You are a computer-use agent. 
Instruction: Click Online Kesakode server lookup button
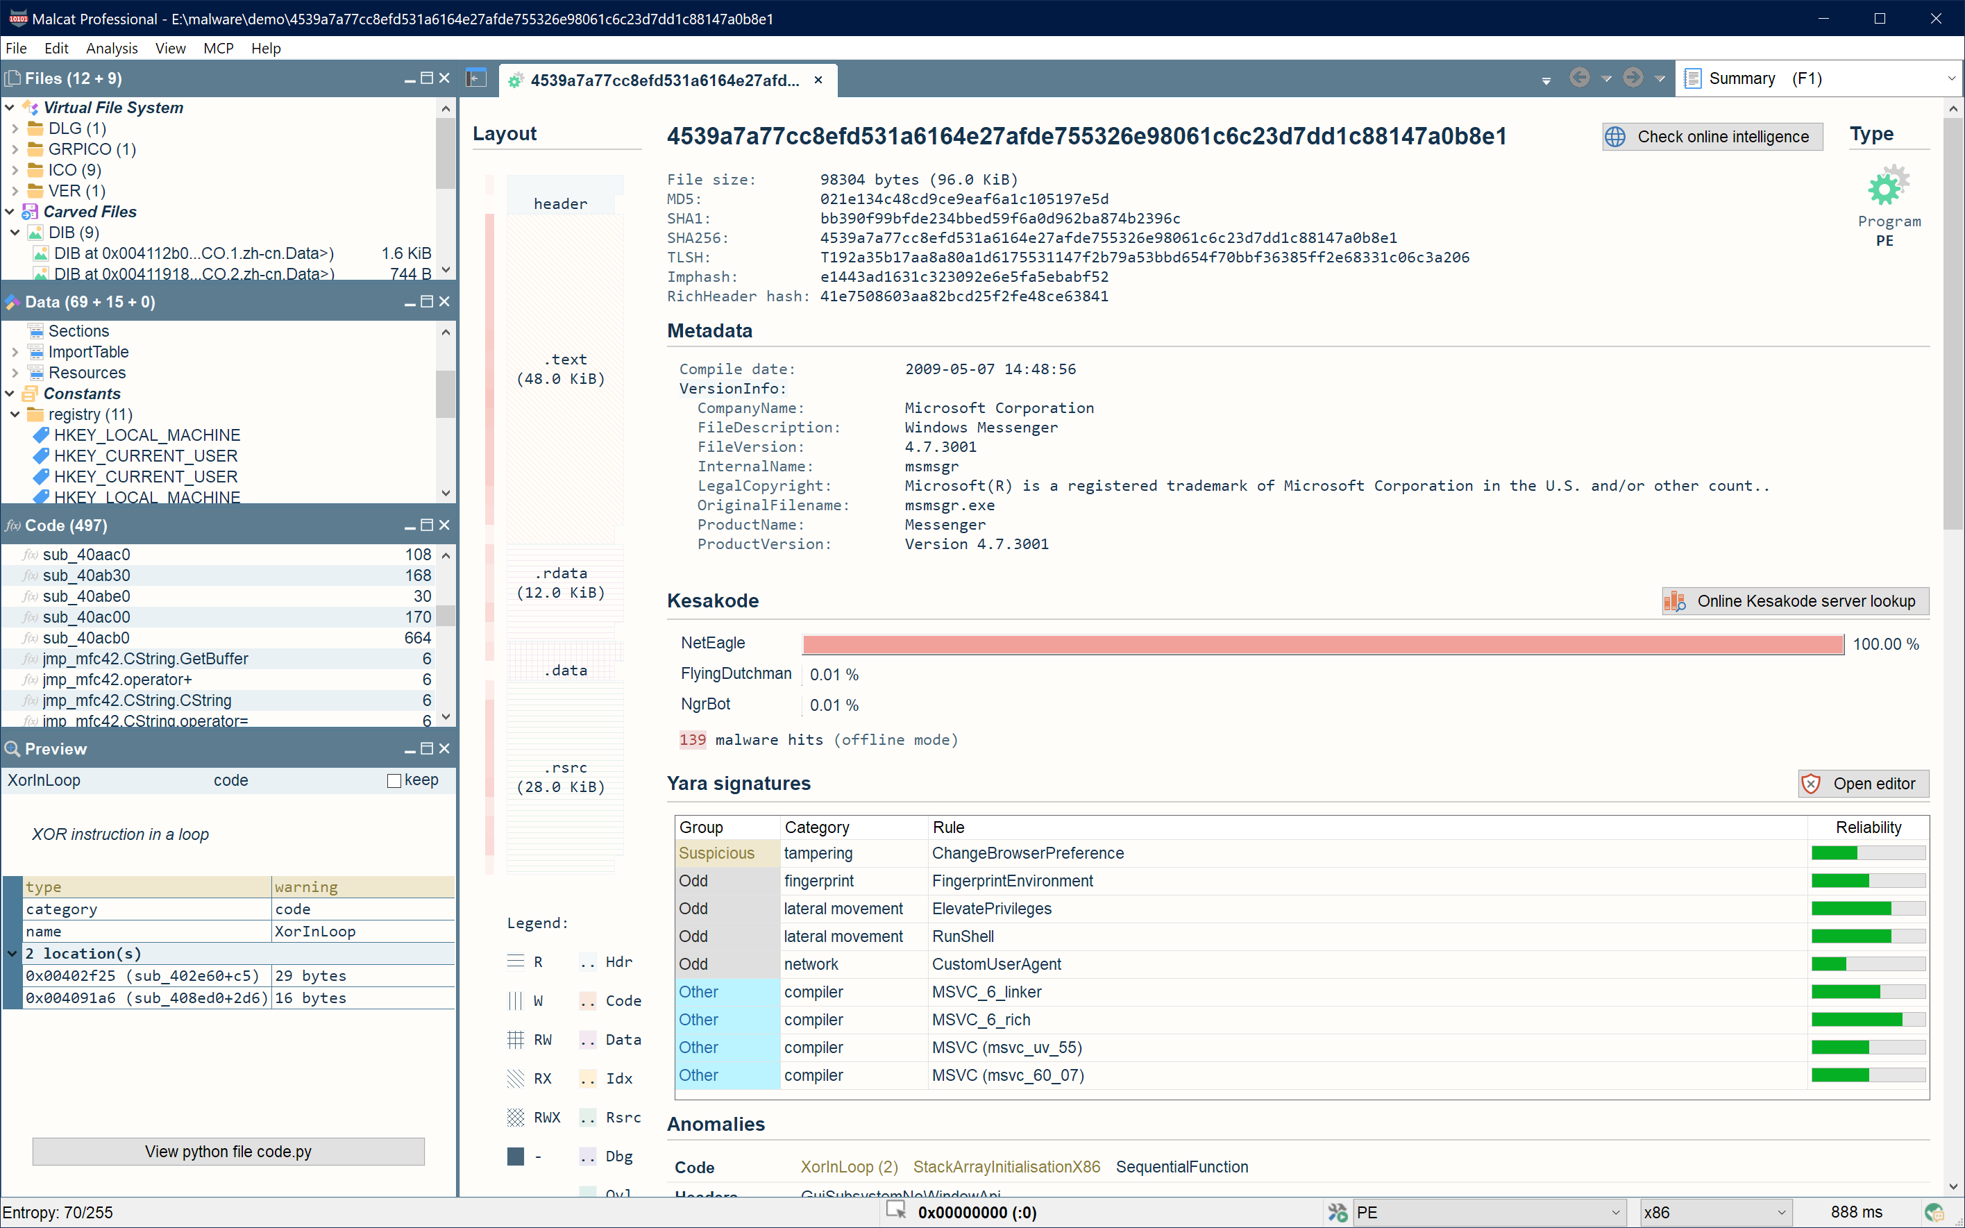pos(1794,601)
